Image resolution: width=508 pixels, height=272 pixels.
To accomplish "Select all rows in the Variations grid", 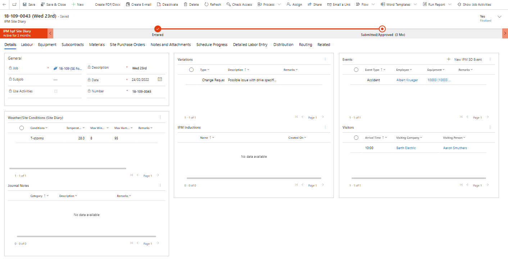I will 191,69.
